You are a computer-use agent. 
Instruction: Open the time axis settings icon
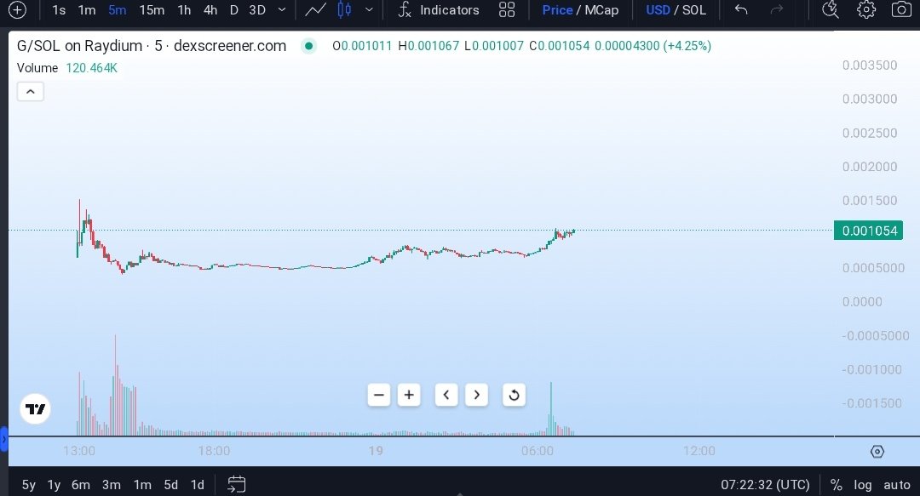(877, 452)
